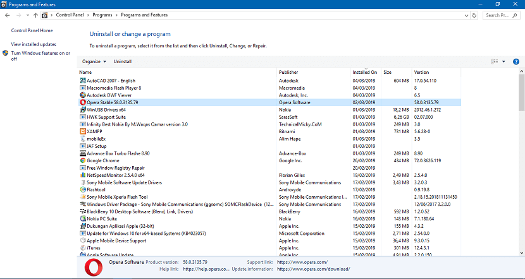Click the Forward navigation arrow
525x279 pixels.
coord(19,15)
